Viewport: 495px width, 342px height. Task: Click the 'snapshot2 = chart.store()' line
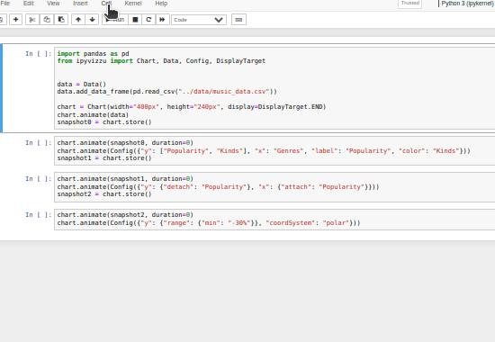tap(104, 194)
